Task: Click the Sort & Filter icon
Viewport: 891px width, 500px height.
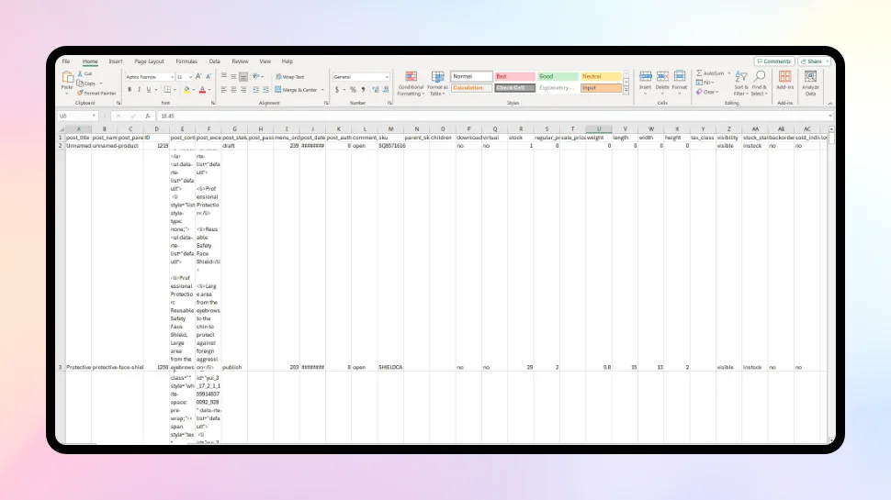Action: tap(741, 77)
